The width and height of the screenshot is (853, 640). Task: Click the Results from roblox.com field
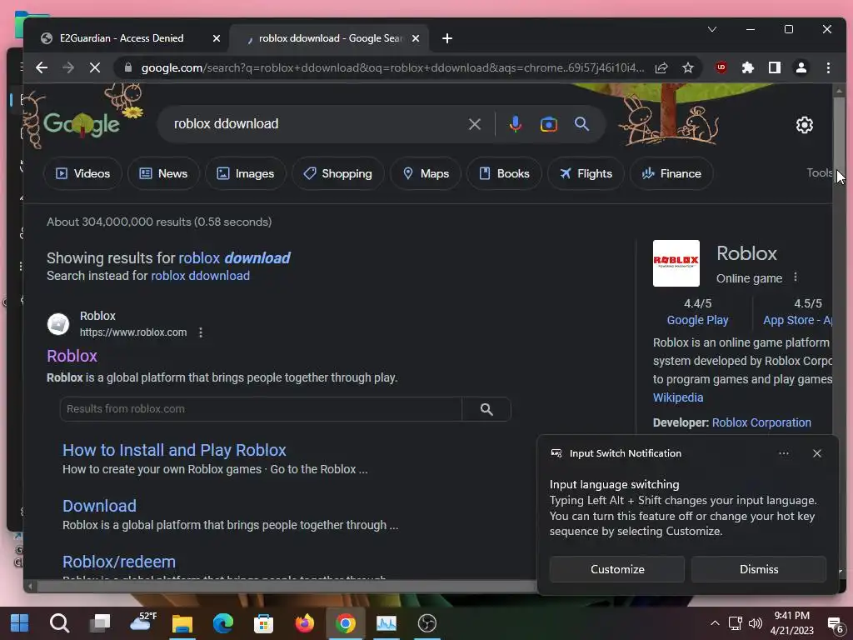pos(261,409)
